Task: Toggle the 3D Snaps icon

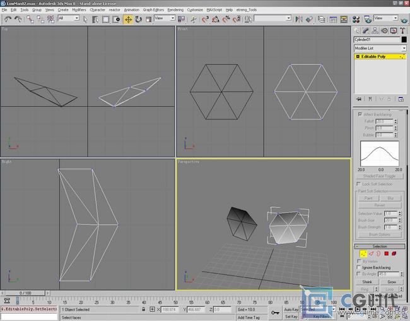Action: point(205,19)
